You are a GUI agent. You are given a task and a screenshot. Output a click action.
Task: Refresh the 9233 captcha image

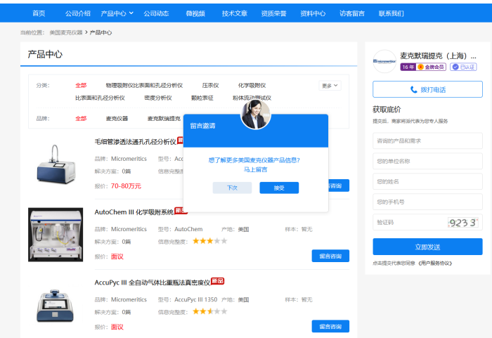[462, 223]
